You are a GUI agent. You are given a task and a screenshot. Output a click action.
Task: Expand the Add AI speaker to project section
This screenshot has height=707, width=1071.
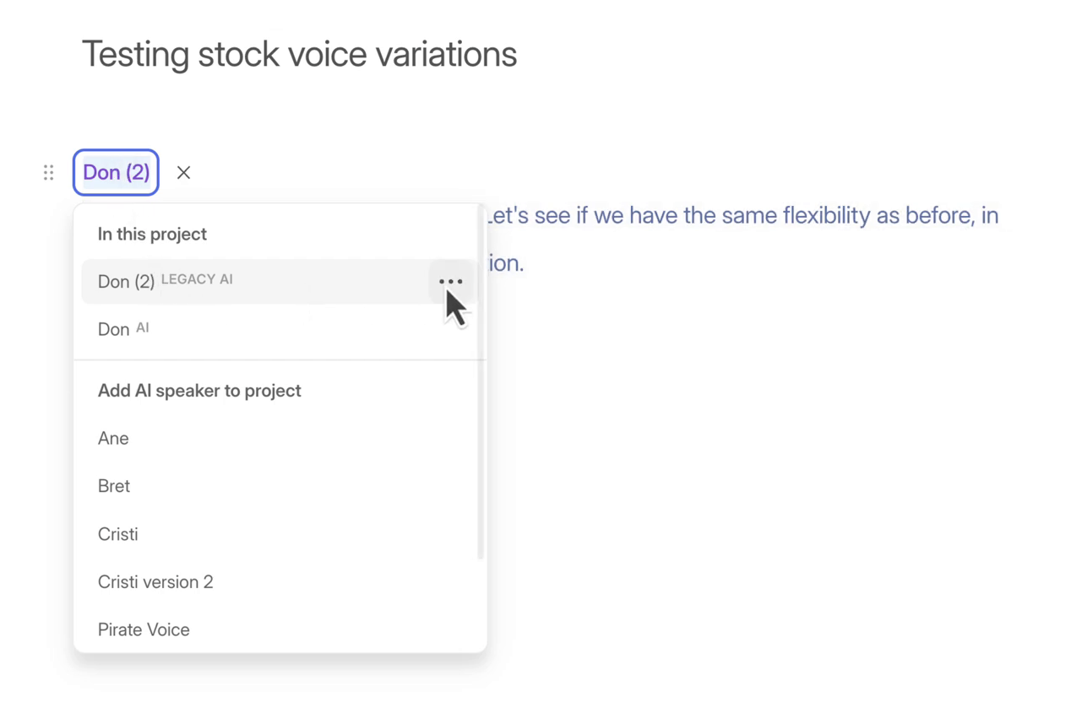[x=199, y=391]
